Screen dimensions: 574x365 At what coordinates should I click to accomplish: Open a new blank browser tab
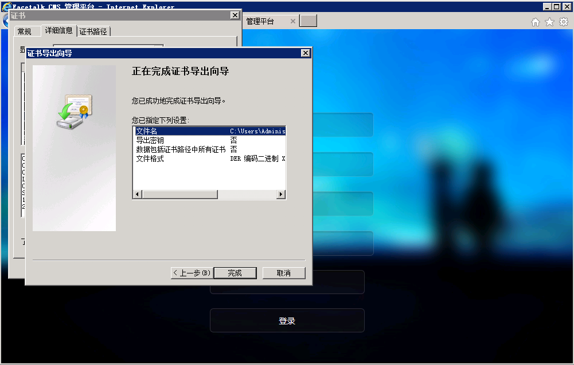tap(308, 21)
